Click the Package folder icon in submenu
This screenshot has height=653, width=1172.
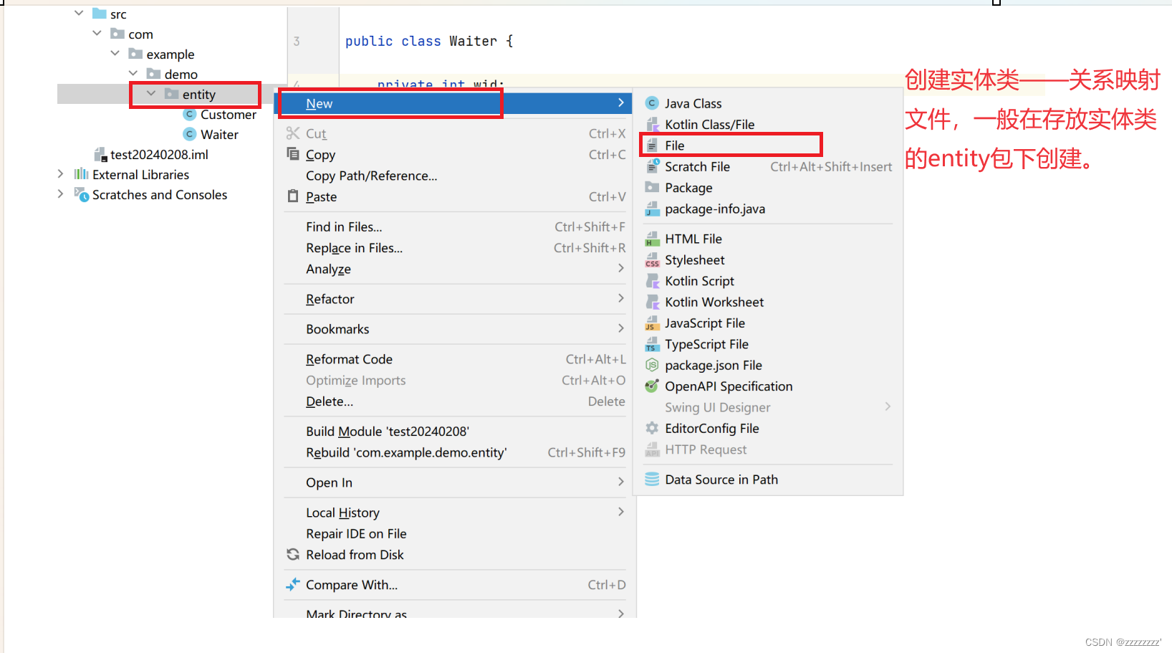click(652, 187)
